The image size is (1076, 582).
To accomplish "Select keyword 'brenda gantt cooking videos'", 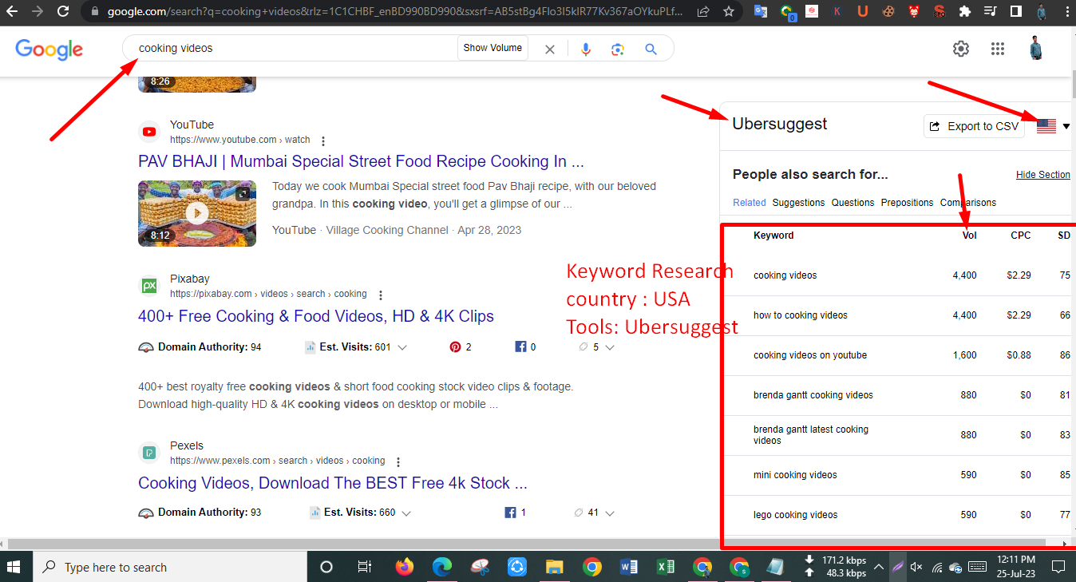I will click(x=813, y=395).
